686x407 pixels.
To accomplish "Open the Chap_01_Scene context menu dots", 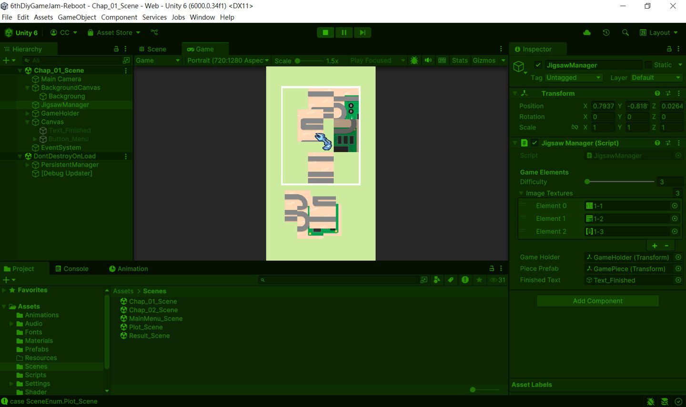I will (x=126, y=70).
